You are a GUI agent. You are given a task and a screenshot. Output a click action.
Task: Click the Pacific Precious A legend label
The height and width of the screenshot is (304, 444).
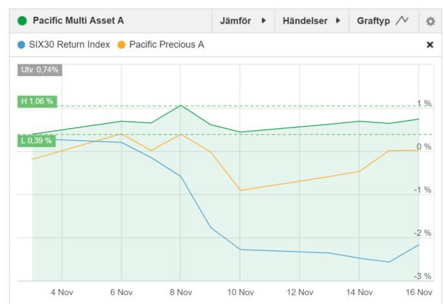(166, 44)
